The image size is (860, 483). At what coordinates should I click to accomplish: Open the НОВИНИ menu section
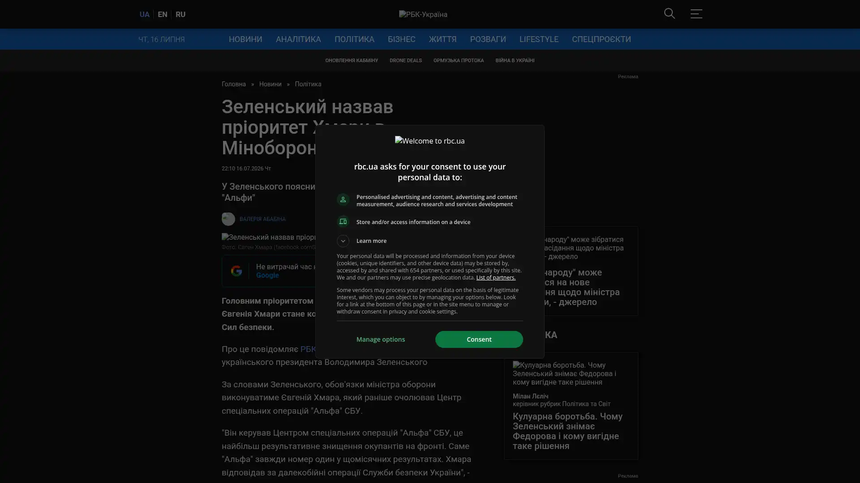click(245, 39)
